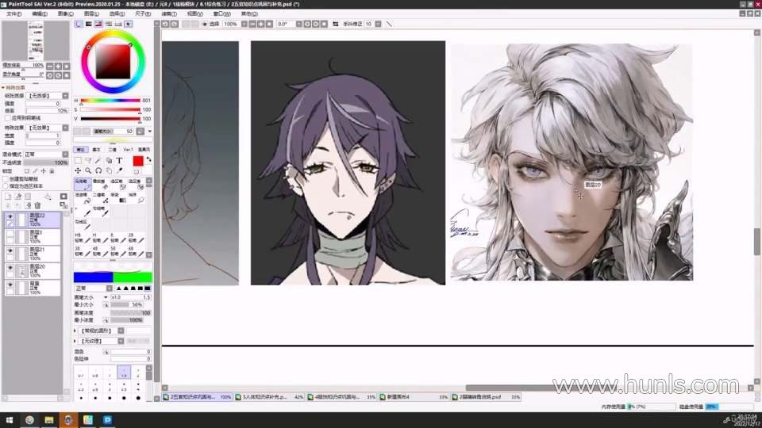Create a new normal layer

[8, 197]
